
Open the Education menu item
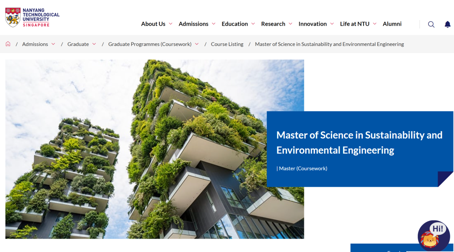tap(235, 24)
